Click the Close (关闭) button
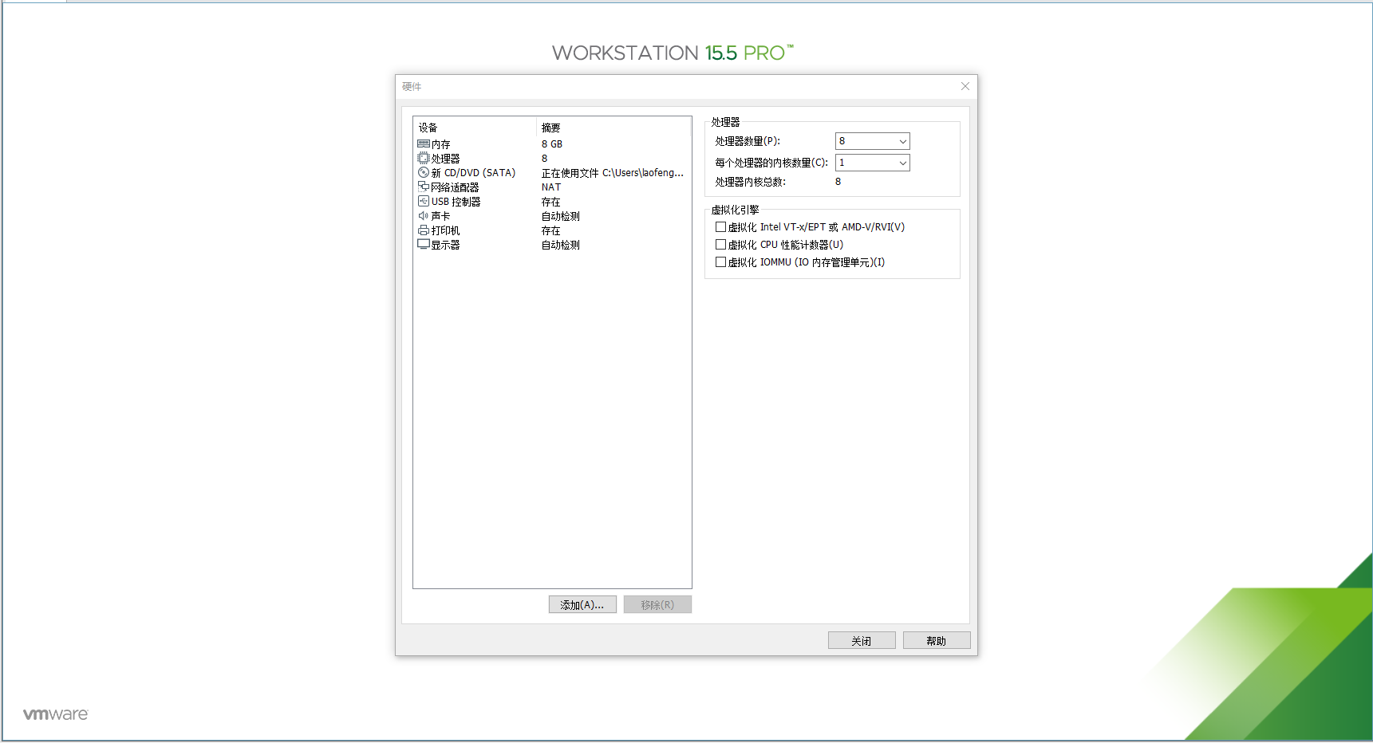Viewport: 1373px width, 743px height. click(862, 641)
